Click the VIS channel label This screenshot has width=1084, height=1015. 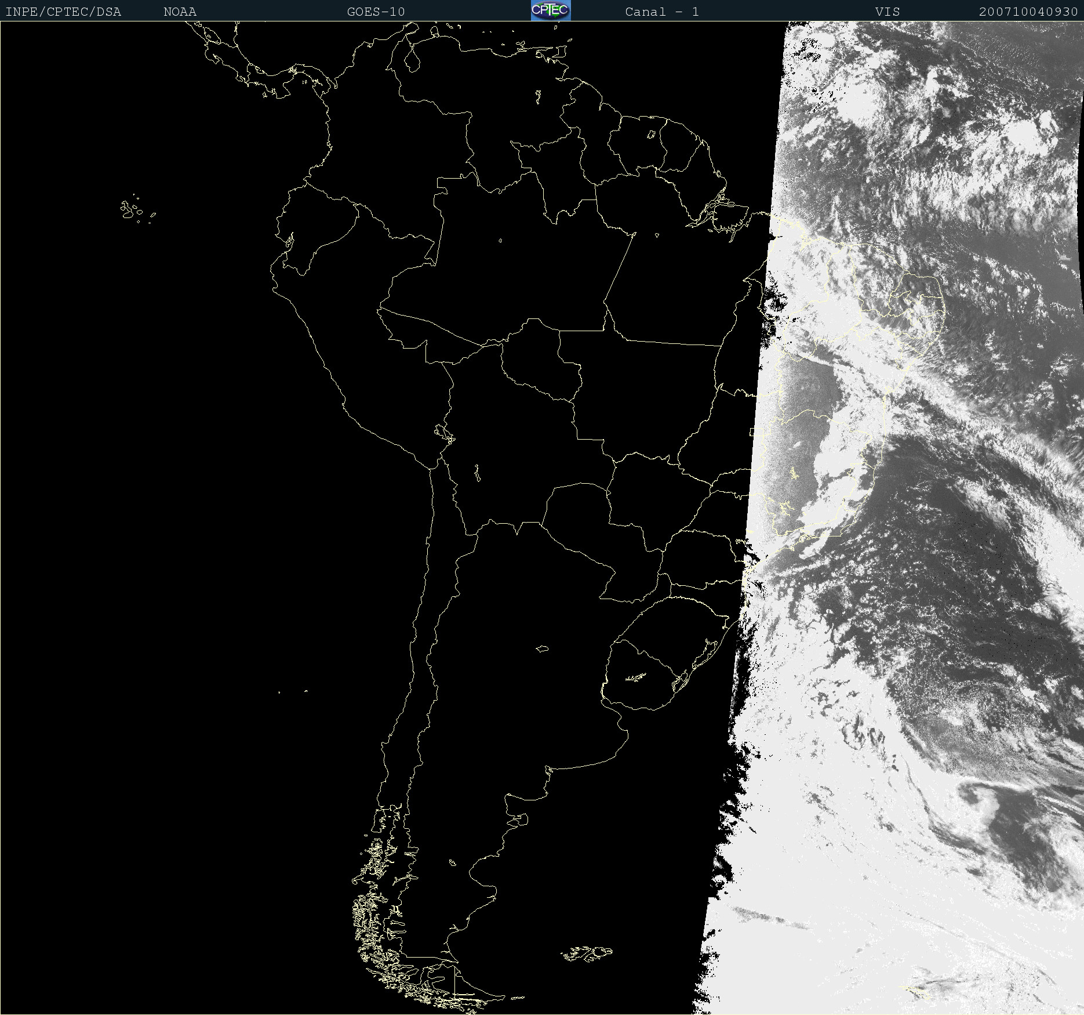coord(887,12)
